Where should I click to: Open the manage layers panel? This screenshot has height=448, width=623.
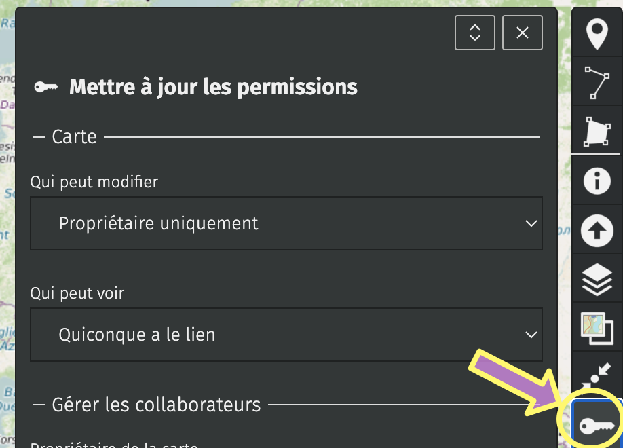click(x=596, y=279)
